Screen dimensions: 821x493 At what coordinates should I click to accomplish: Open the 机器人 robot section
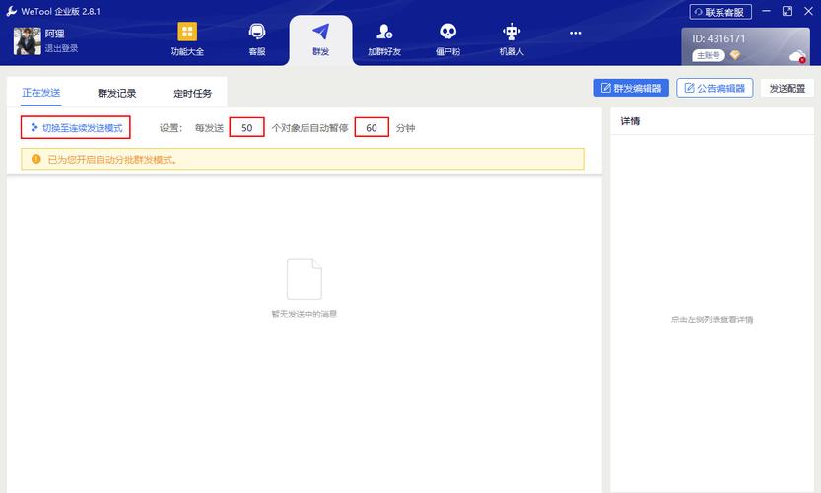(x=512, y=39)
